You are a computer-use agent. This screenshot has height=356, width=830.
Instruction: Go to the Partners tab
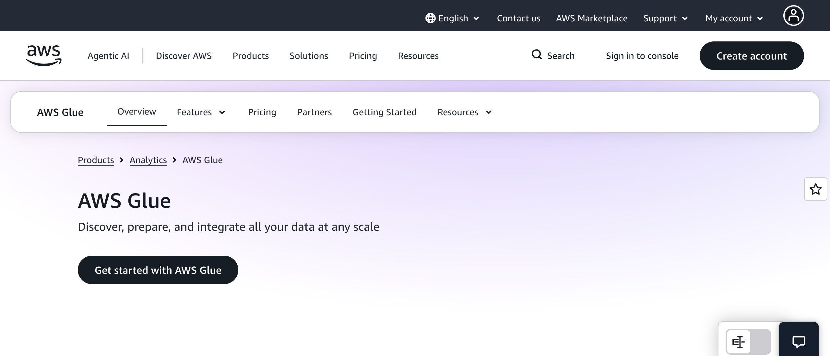point(314,112)
